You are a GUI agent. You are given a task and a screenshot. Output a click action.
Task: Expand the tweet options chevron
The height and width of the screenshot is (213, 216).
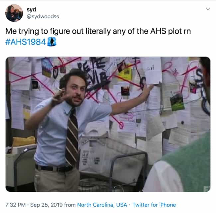208,9
